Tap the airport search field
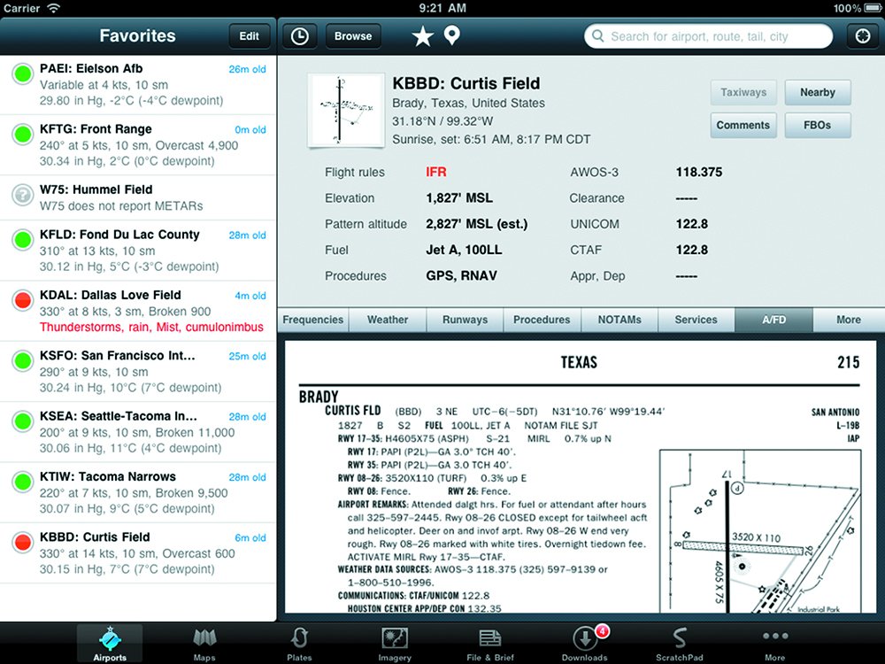Viewport: 885px width, 664px height. 708,36
